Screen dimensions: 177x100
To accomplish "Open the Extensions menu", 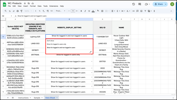I will 54,6.
